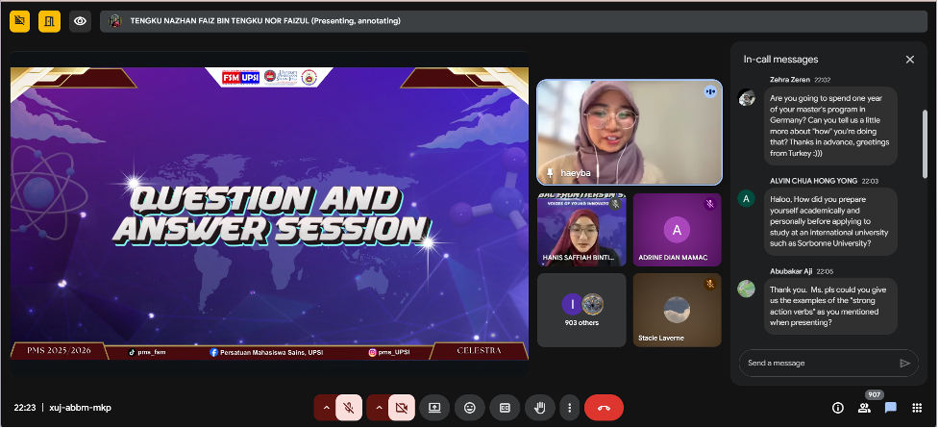This screenshot has height=428, width=939.
Task: Expand video settings arrow beside camera
Action: (378, 408)
